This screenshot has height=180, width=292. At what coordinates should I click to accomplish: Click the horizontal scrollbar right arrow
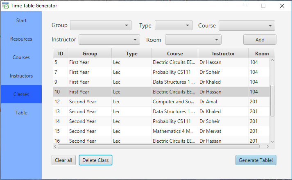267,146
